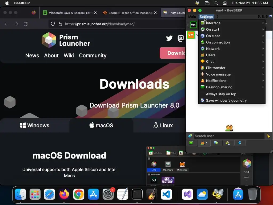Select the macOS downloads tab
Viewport: 273px width, 205px height.
tap(101, 125)
